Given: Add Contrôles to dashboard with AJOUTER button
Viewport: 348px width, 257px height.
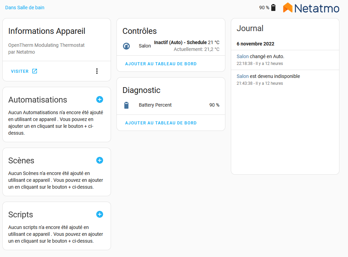Looking at the screenshot, I should point(161,64).
